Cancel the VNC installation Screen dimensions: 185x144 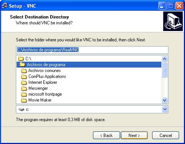coord(165,136)
